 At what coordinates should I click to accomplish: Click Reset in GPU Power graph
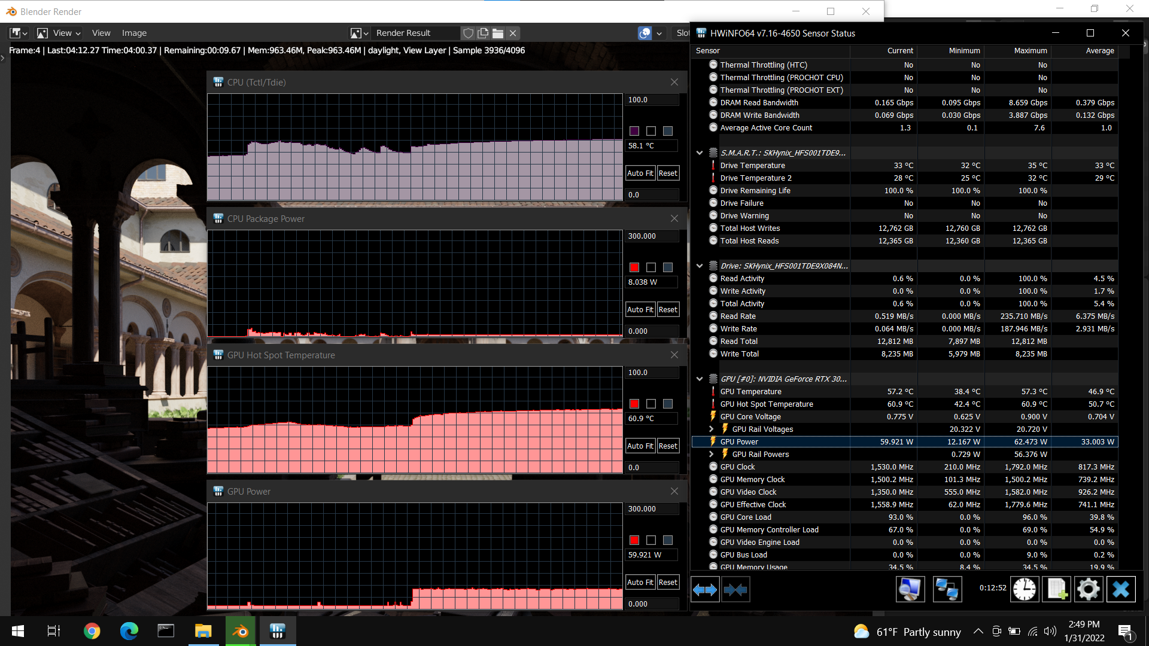point(668,582)
